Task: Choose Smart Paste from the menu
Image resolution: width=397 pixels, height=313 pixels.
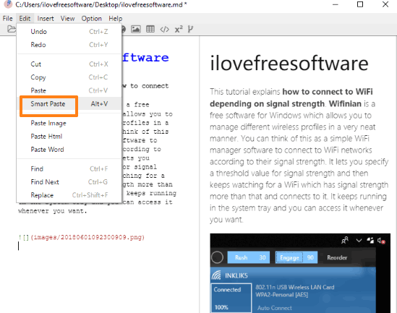Action: [69, 104]
